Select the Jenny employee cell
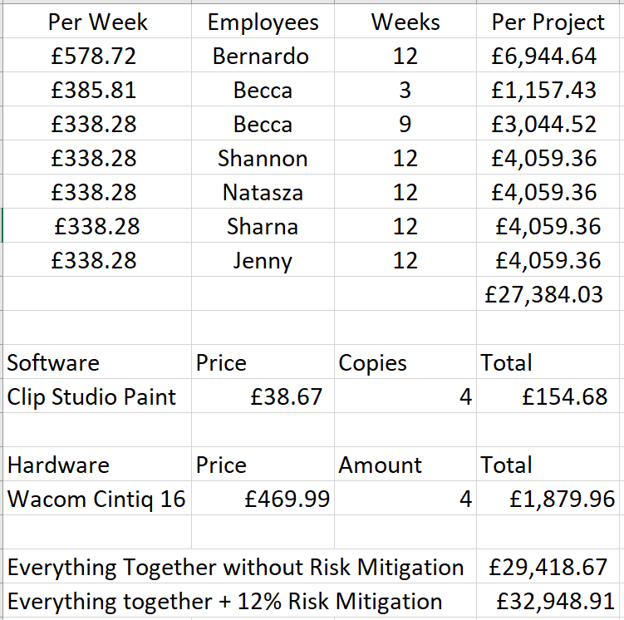 tap(263, 261)
